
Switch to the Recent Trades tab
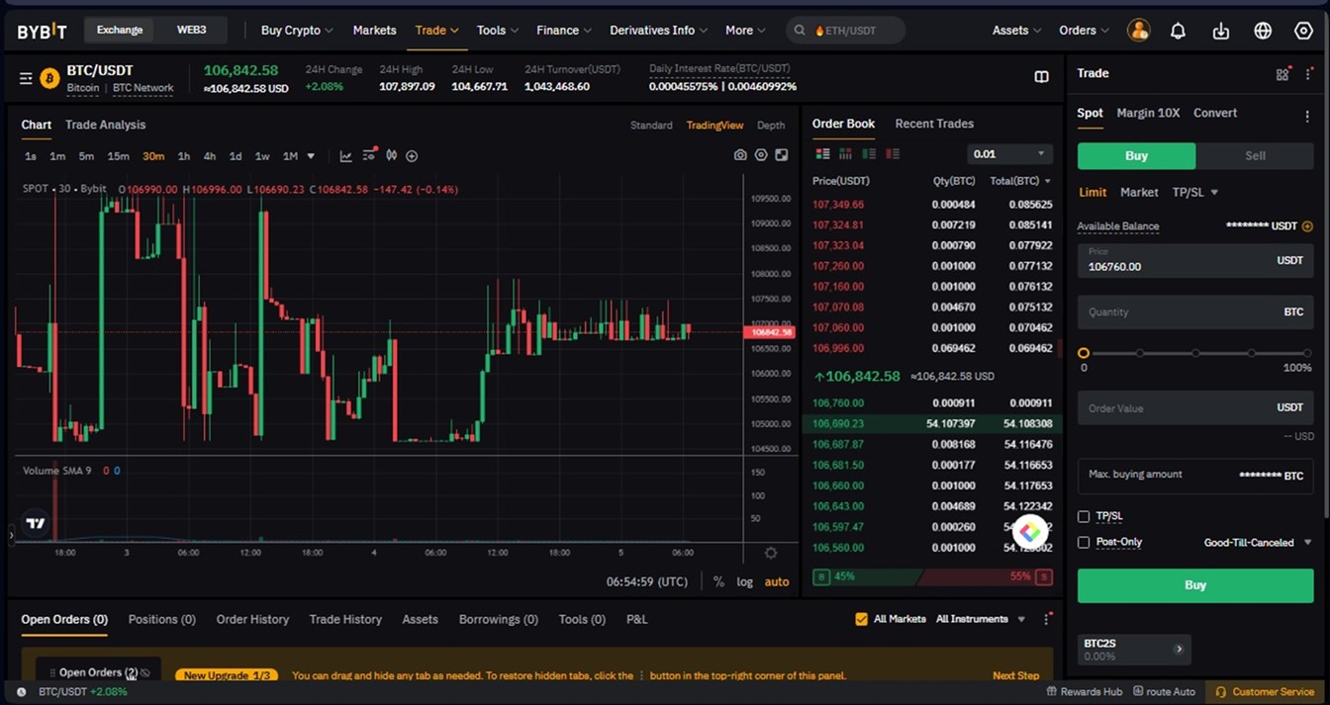[x=934, y=124]
